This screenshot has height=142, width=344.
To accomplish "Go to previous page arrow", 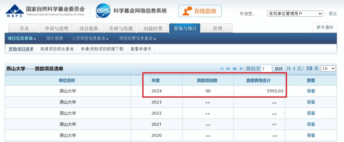I will pos(228,69).
